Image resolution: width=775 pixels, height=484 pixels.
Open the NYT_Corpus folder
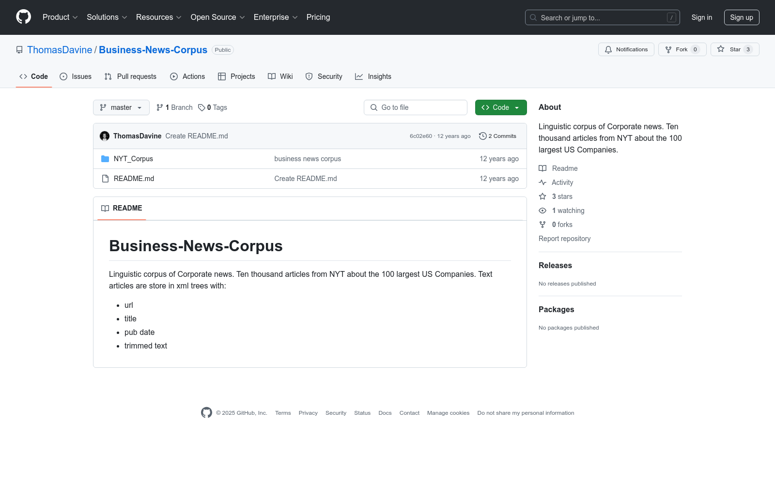tap(133, 159)
